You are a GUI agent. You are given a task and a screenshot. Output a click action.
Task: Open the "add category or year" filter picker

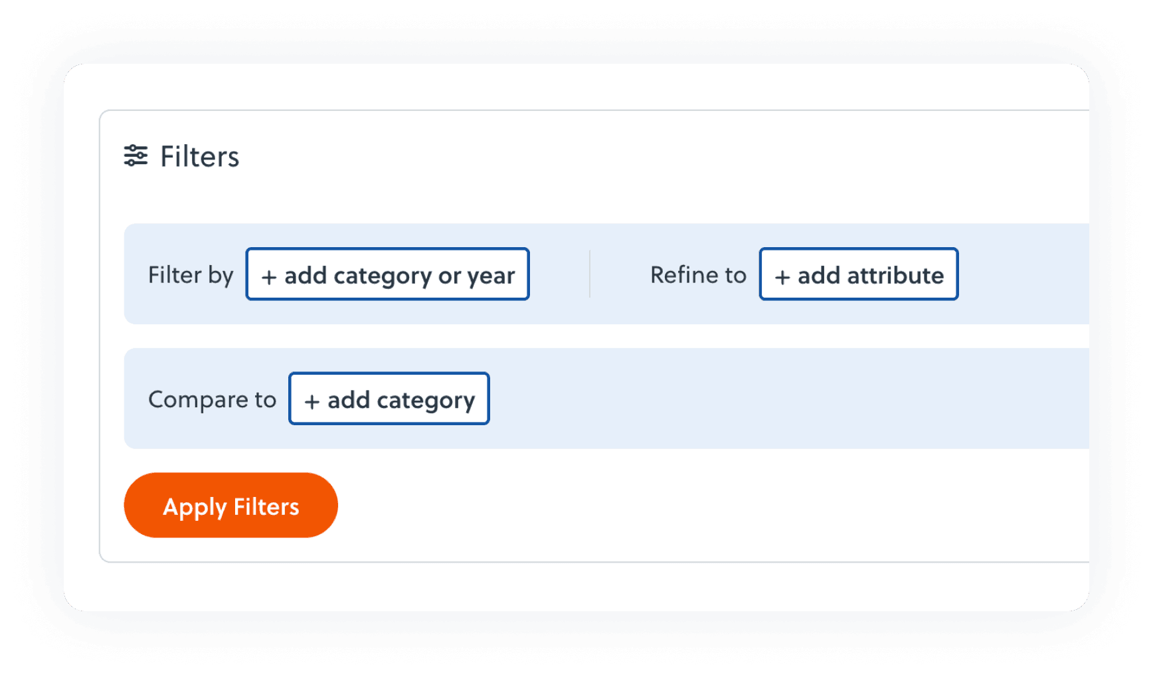click(x=387, y=274)
